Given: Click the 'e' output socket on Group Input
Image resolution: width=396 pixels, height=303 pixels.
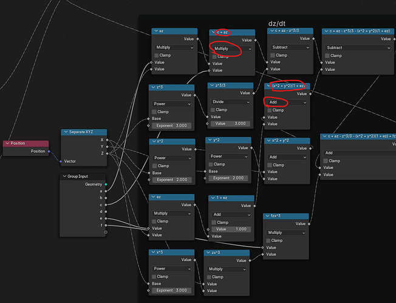Looking at the screenshot, I should pos(106,218).
